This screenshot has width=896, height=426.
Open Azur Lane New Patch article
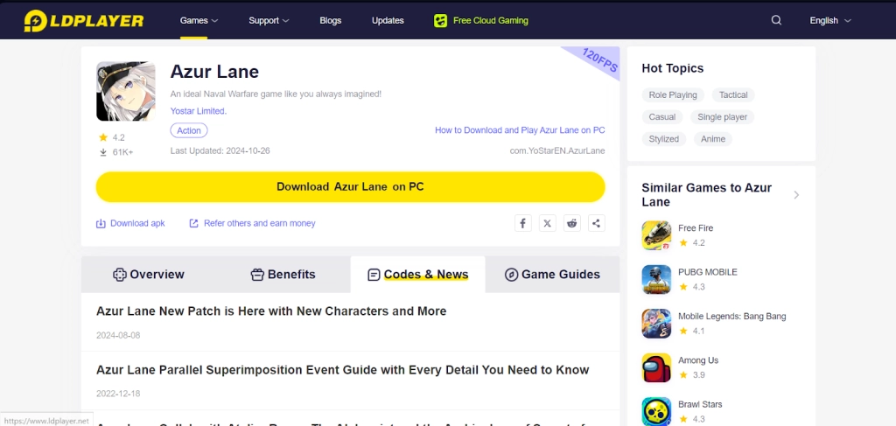pyautogui.click(x=271, y=311)
